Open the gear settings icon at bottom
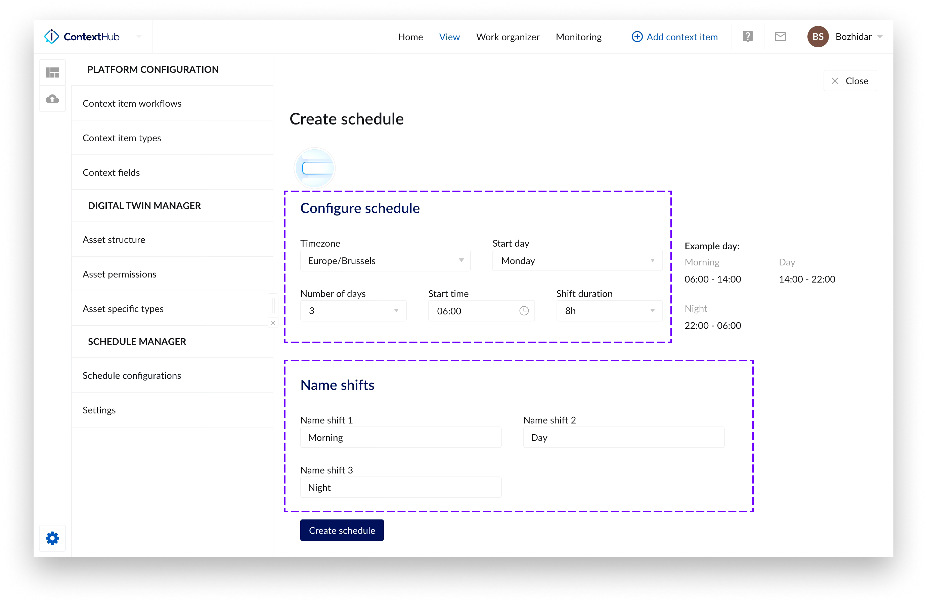Screen dimensions: 927x604 pyautogui.click(x=52, y=538)
